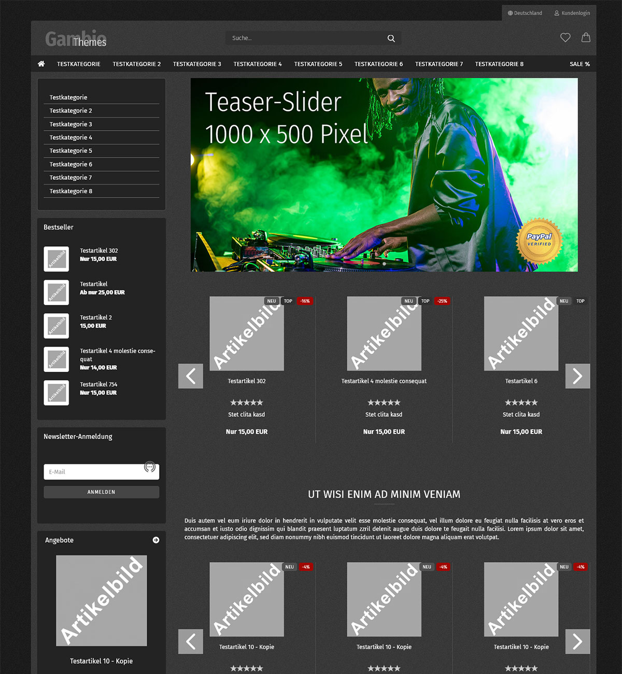Click the TOP badge on Testartikel 6
Screen dimensions: 622x674
(x=580, y=301)
